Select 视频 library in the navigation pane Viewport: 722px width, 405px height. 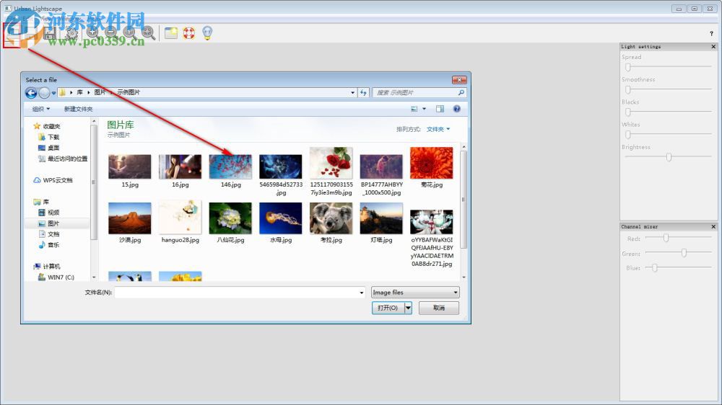click(x=53, y=213)
